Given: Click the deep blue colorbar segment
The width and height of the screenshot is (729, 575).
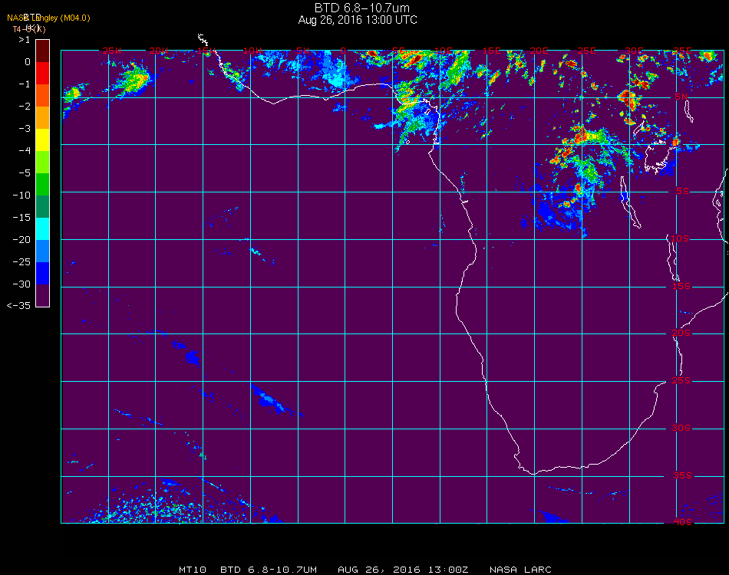Looking at the screenshot, I should tap(42, 273).
